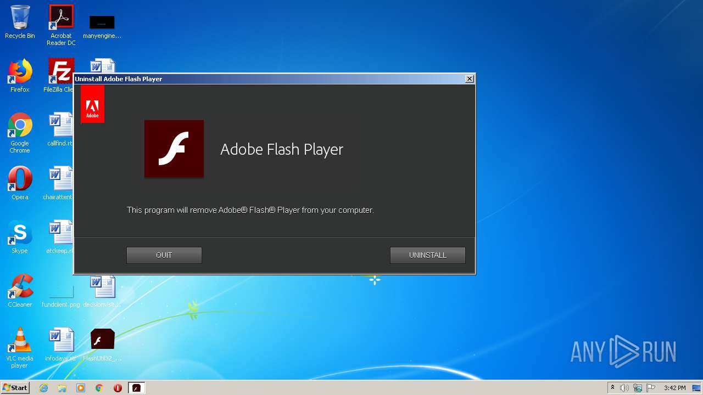Select the Word document icon behind the dialog title bar

103,66
